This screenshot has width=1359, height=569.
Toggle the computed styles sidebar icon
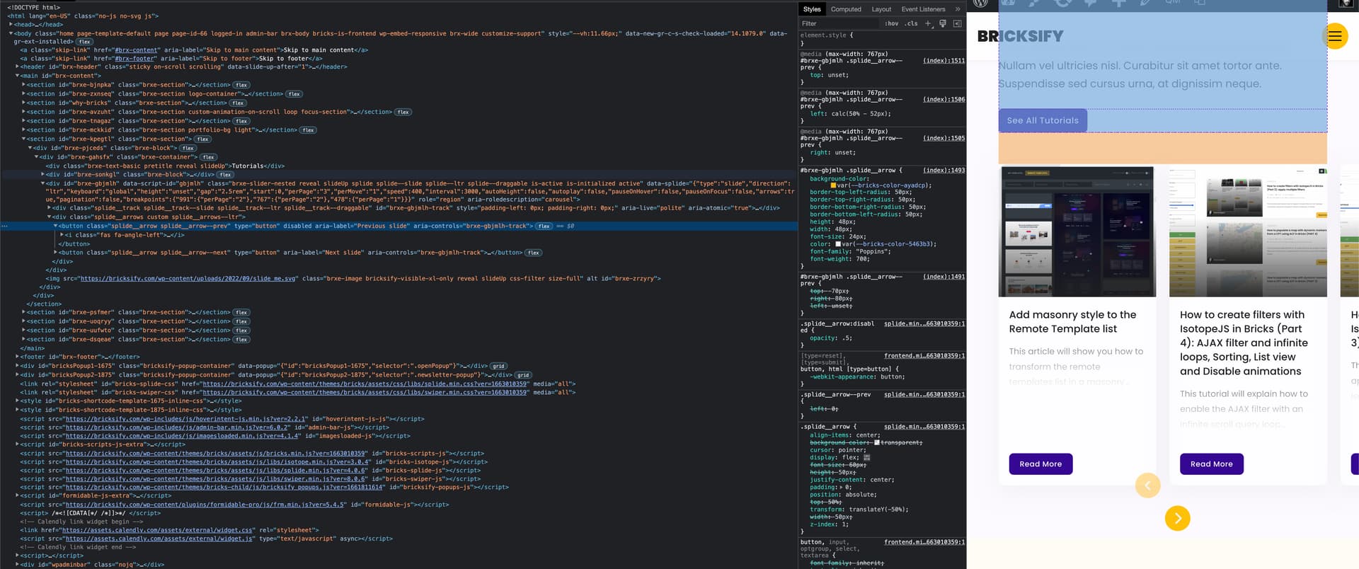tap(957, 23)
